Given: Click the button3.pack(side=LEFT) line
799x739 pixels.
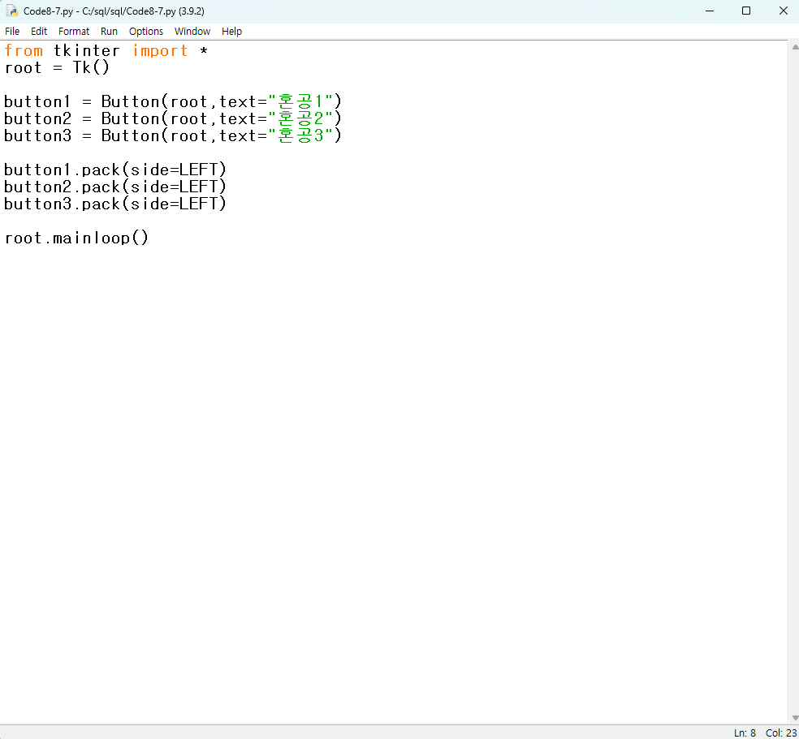Looking at the screenshot, I should click(115, 204).
